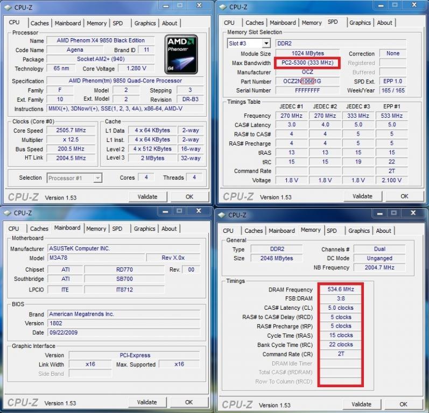Click the Week/Year value 165 / 165
429x413 pixels.
[393, 90]
